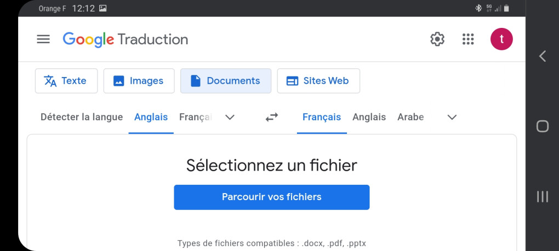Select the Documents mode tab
559x251 pixels.
pos(225,81)
